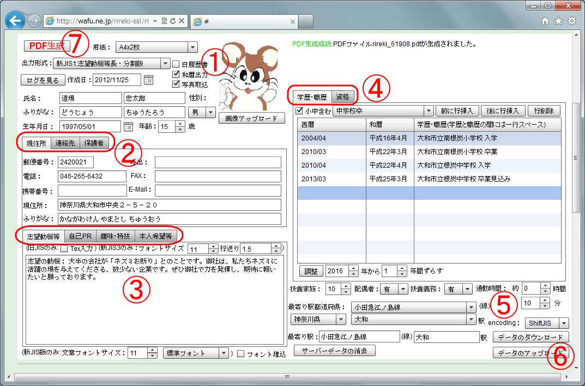Click the 画像アップロード button
The width and height of the screenshot is (585, 386).
click(x=251, y=118)
